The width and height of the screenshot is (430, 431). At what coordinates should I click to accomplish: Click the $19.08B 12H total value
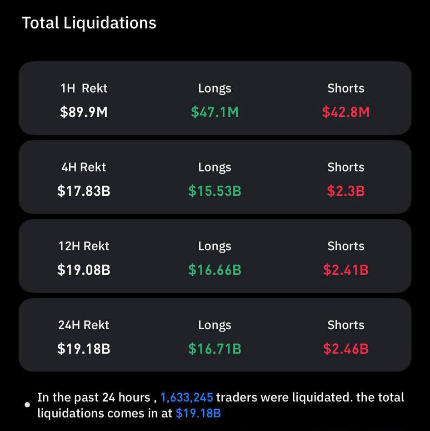[84, 270]
